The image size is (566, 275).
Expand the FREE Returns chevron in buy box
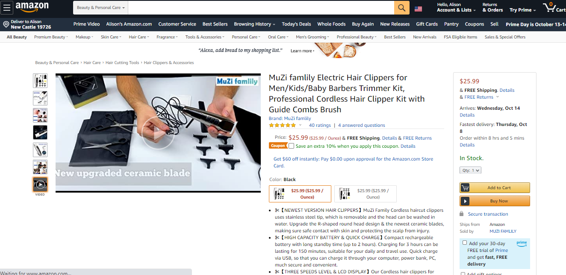497,97
